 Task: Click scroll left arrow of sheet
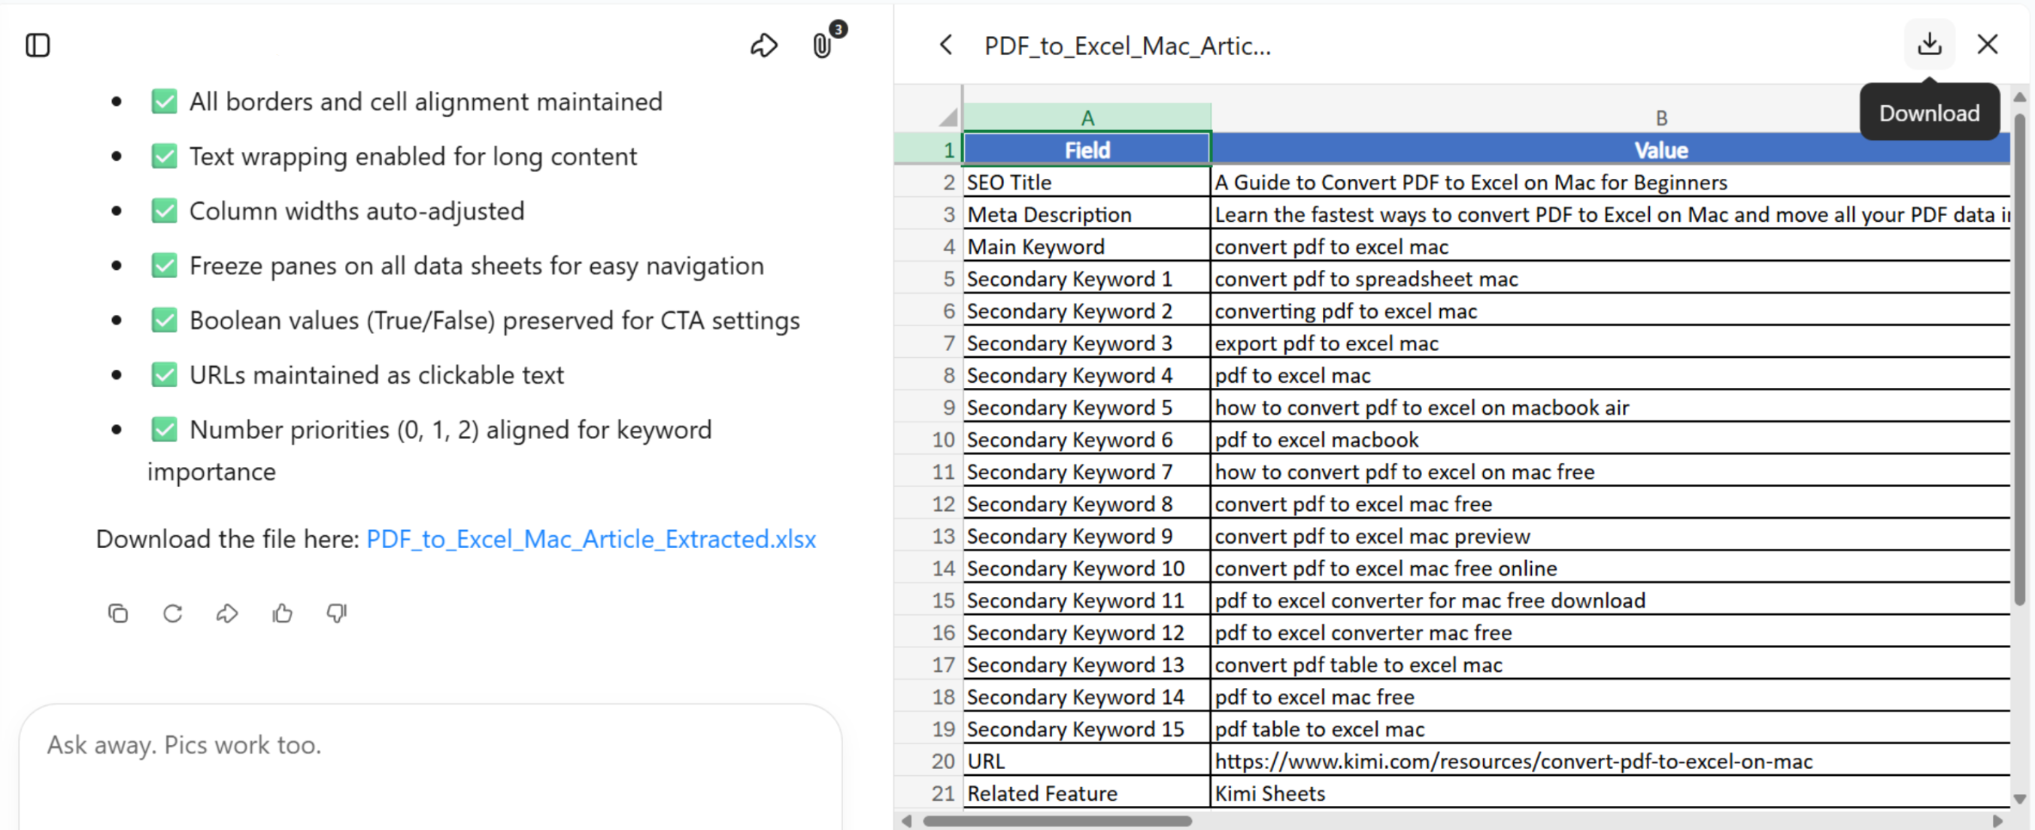(907, 820)
